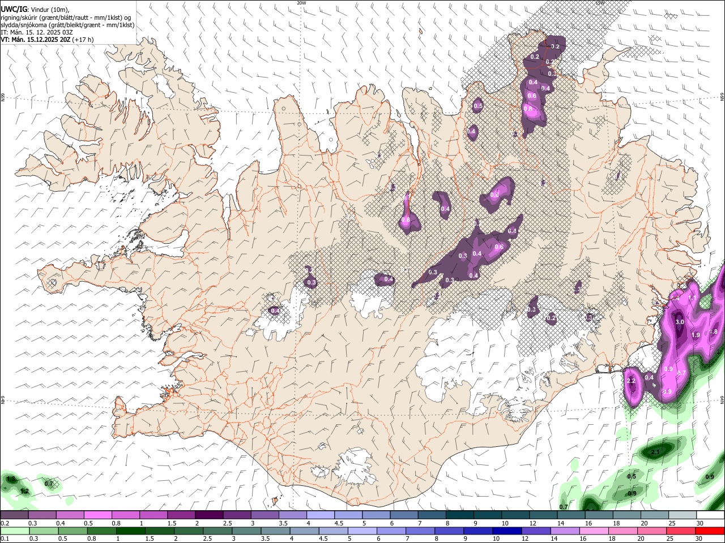Click the dark green swatch labeled 1 in the rain legend
725x543 pixels.
pos(130,531)
